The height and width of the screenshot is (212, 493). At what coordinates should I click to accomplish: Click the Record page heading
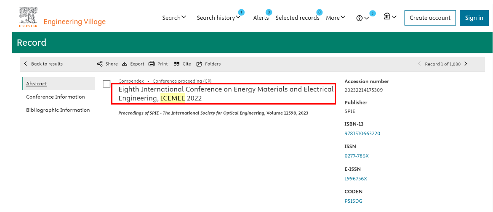[32, 42]
